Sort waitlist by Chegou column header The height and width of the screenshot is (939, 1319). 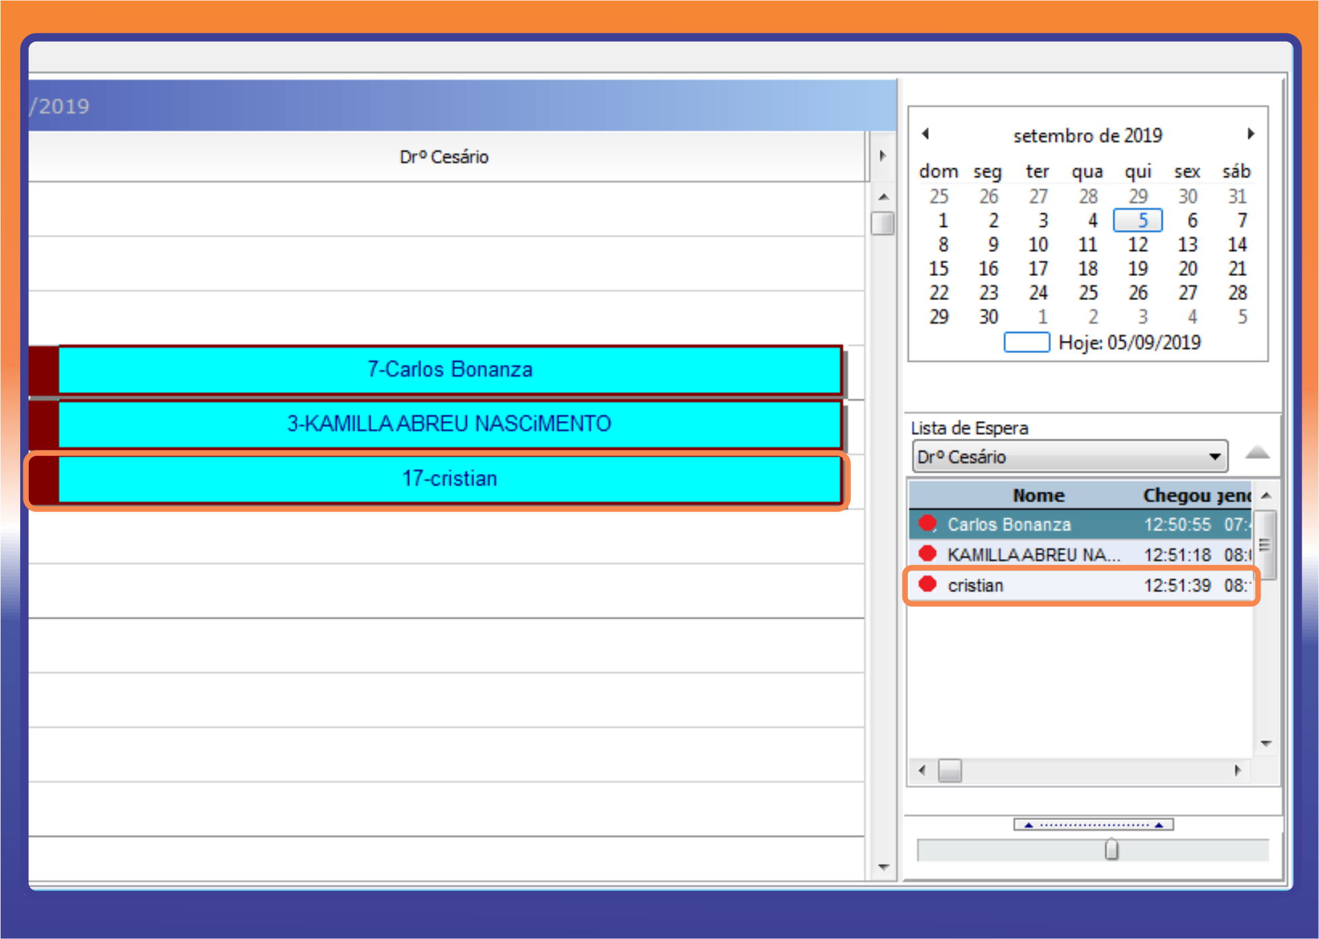[x=1176, y=495]
